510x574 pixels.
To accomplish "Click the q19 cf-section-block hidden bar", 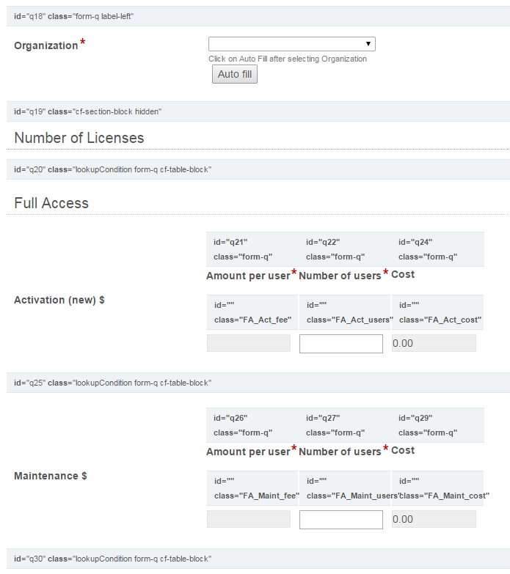I will 87,111.
